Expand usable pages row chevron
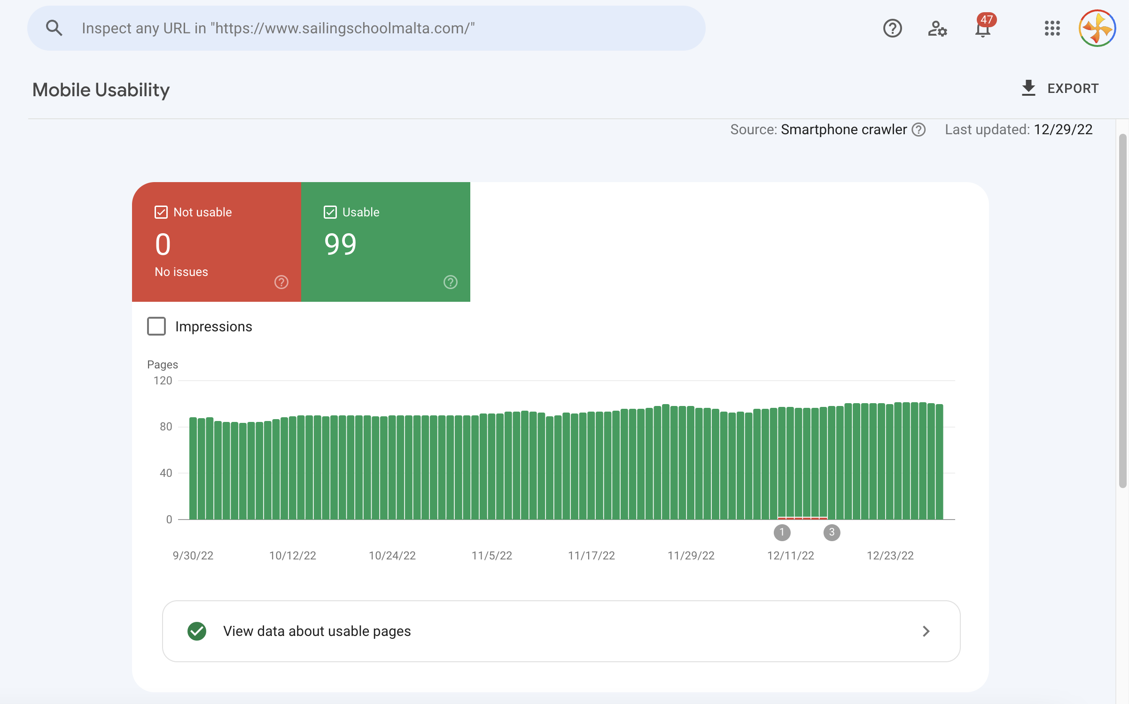 926,631
